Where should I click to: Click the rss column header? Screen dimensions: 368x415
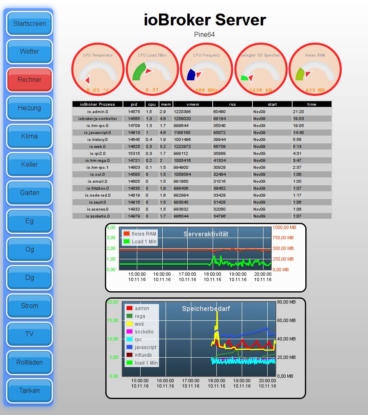pos(232,104)
